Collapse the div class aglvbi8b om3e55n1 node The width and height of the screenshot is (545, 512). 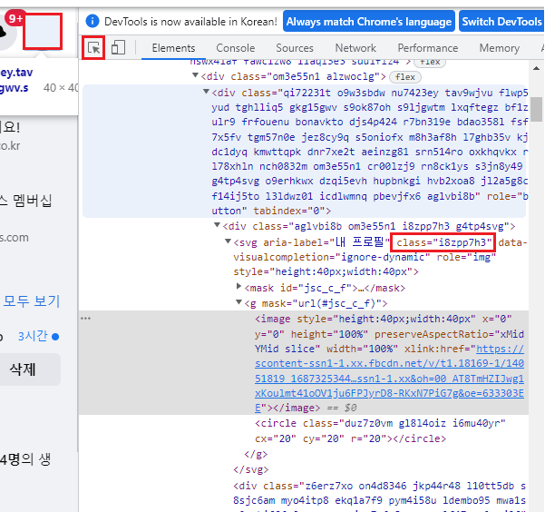217,225
